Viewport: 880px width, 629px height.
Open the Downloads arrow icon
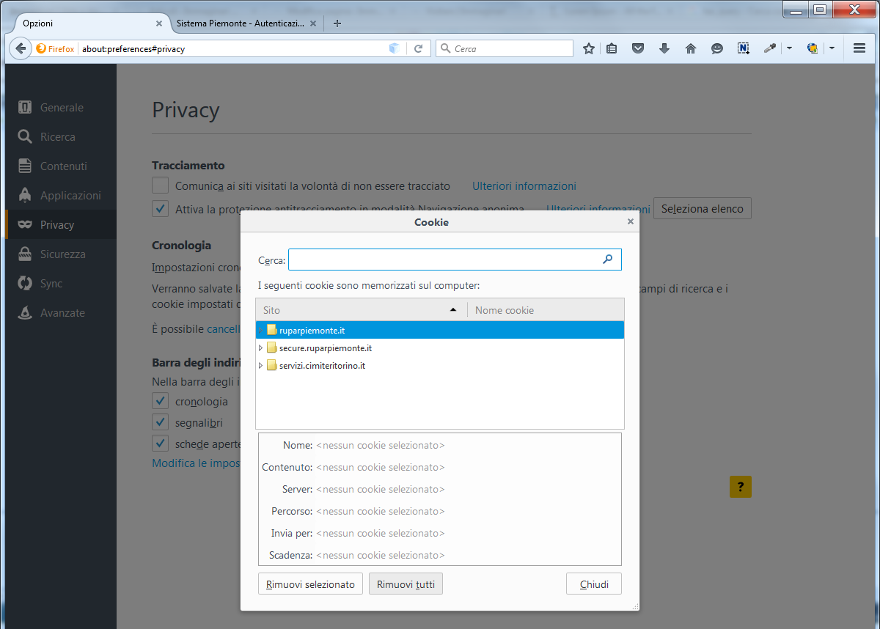point(664,48)
